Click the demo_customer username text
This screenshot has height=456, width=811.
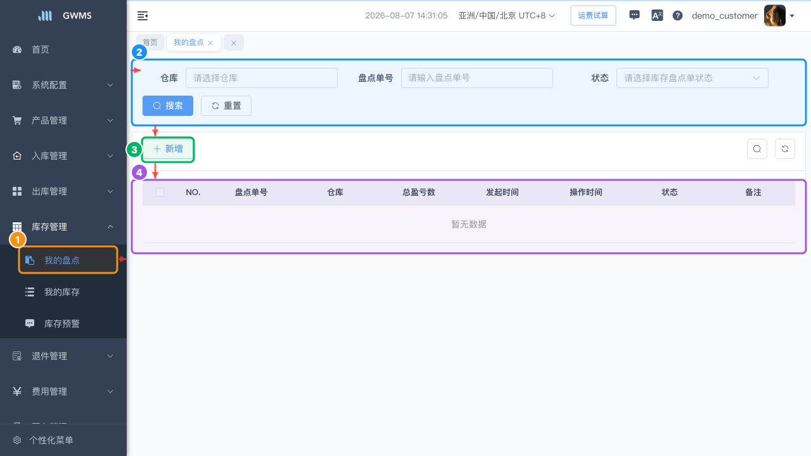point(725,15)
